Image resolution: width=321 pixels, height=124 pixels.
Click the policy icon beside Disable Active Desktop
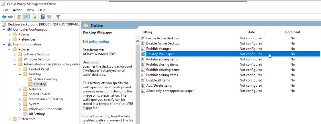tap(143, 43)
